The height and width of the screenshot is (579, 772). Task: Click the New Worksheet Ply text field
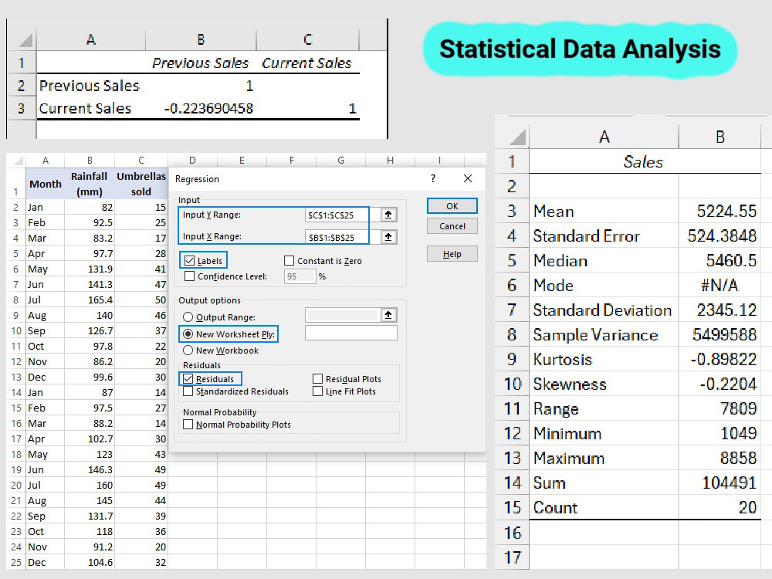point(351,334)
